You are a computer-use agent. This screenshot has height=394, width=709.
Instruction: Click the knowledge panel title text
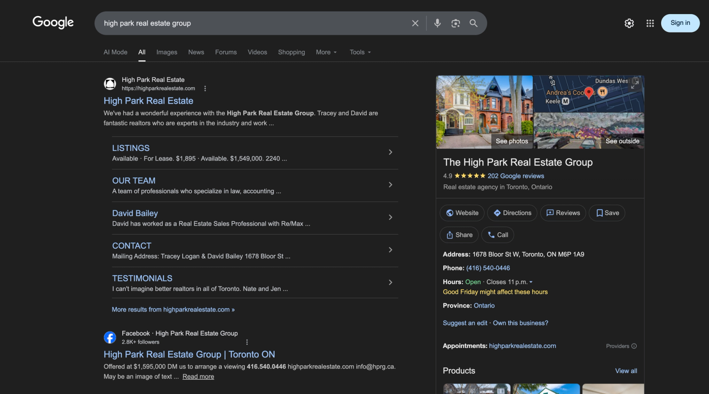pos(518,162)
